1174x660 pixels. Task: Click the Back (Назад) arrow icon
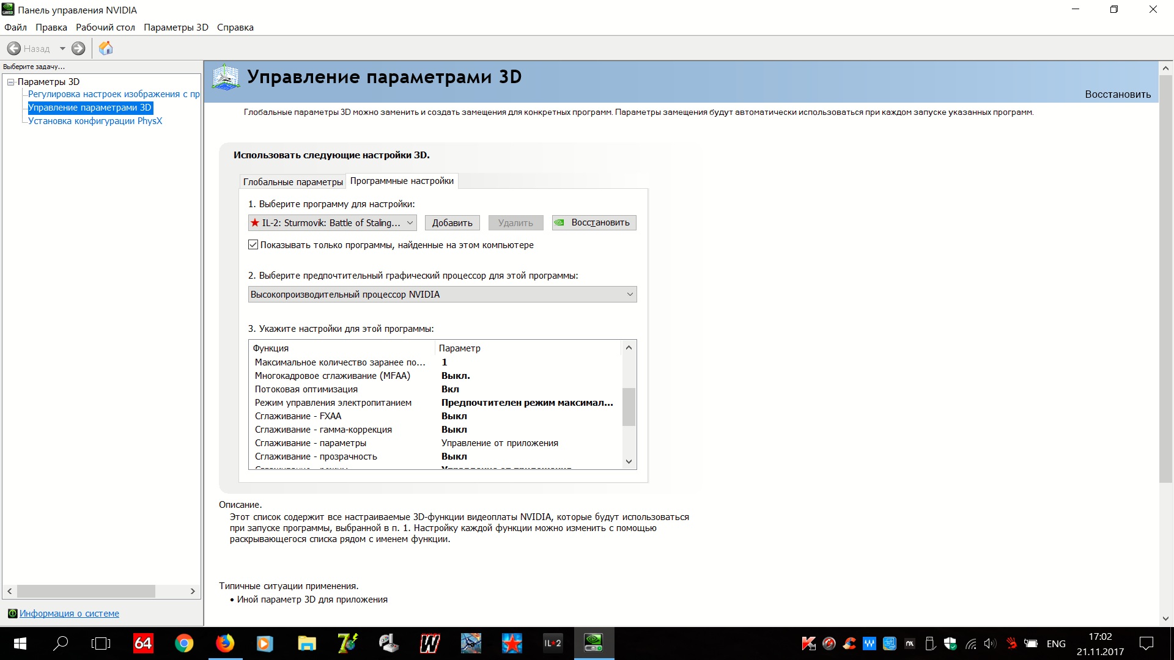tap(13, 48)
